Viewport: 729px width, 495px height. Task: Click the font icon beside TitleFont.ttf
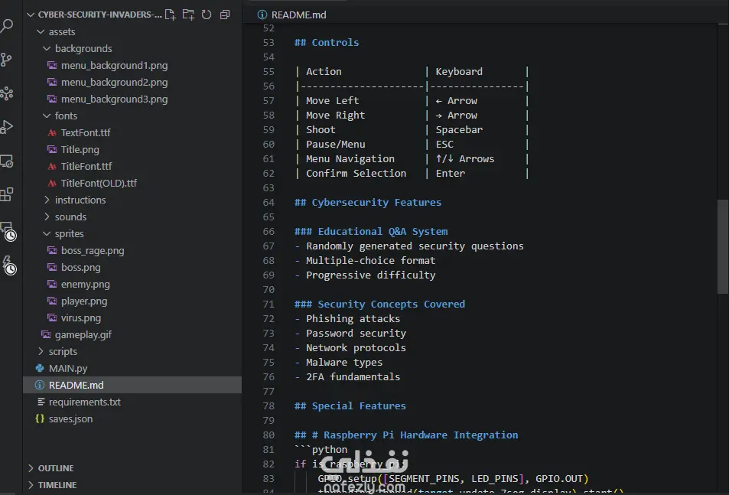(52, 166)
